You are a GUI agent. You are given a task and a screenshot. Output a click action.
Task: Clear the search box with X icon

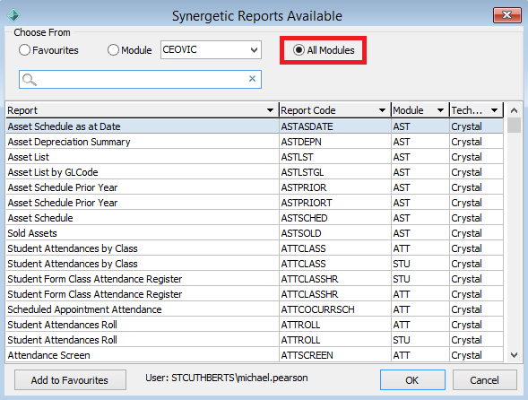[252, 79]
